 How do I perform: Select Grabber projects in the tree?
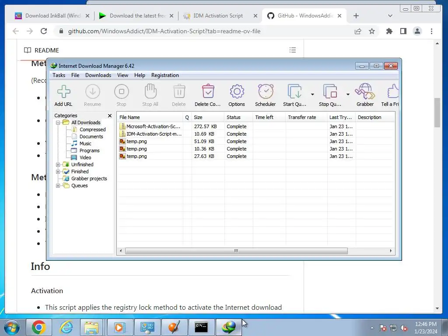point(89,178)
